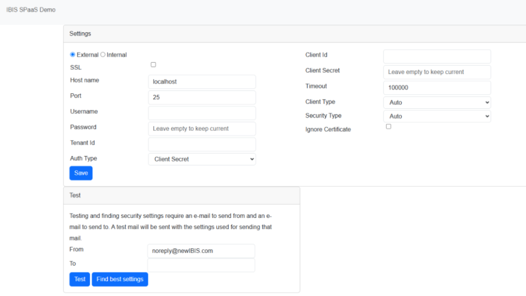
Task: Click the Save button
Action: pos(81,173)
